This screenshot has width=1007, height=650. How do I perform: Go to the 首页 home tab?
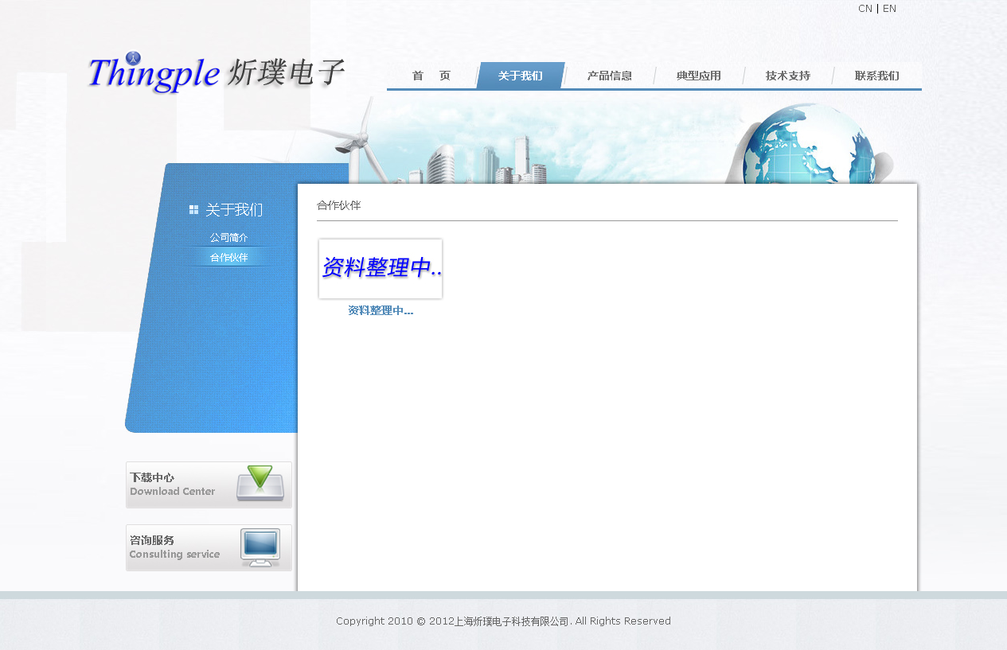tap(431, 76)
